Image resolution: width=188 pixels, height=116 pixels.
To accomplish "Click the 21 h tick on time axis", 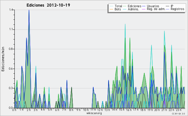I will [x=163, y=110].
